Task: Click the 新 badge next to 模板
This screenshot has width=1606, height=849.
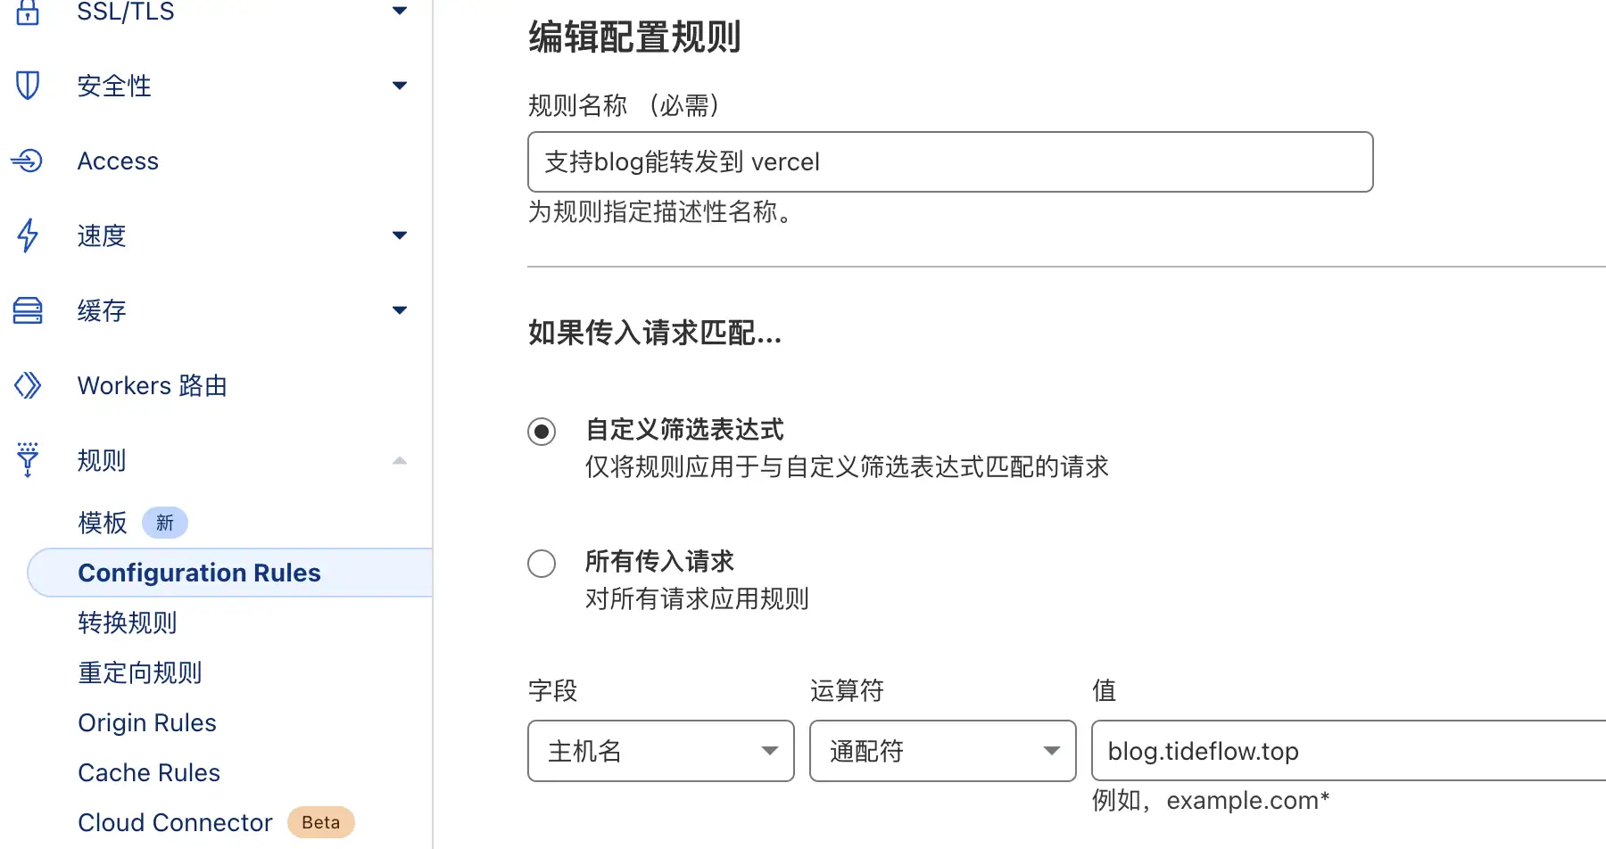Action: [164, 523]
